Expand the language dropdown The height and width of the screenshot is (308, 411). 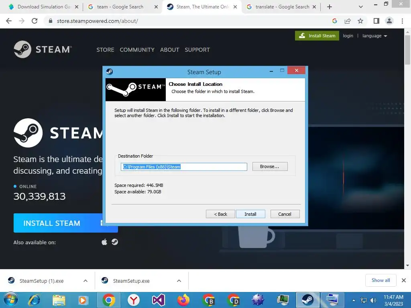(x=374, y=36)
